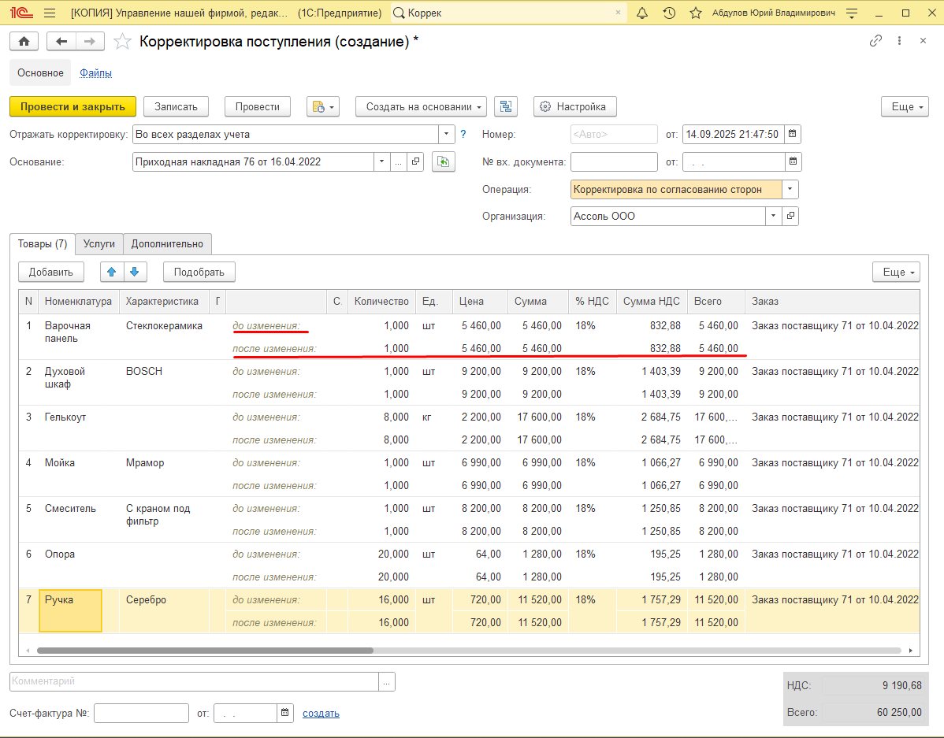
Task: Fill from basis document green icon
Action: click(x=443, y=162)
